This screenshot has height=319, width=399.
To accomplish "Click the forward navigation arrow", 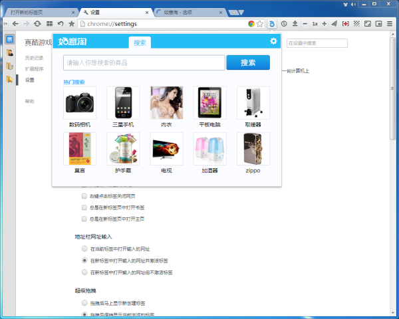I will [x=26, y=24].
